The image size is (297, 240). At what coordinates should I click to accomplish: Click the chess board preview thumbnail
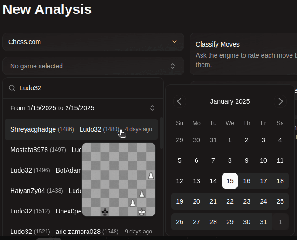point(119,180)
